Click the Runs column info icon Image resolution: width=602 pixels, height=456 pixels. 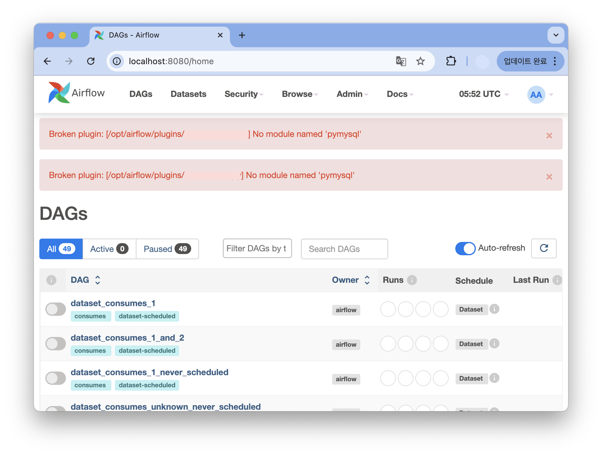point(412,280)
